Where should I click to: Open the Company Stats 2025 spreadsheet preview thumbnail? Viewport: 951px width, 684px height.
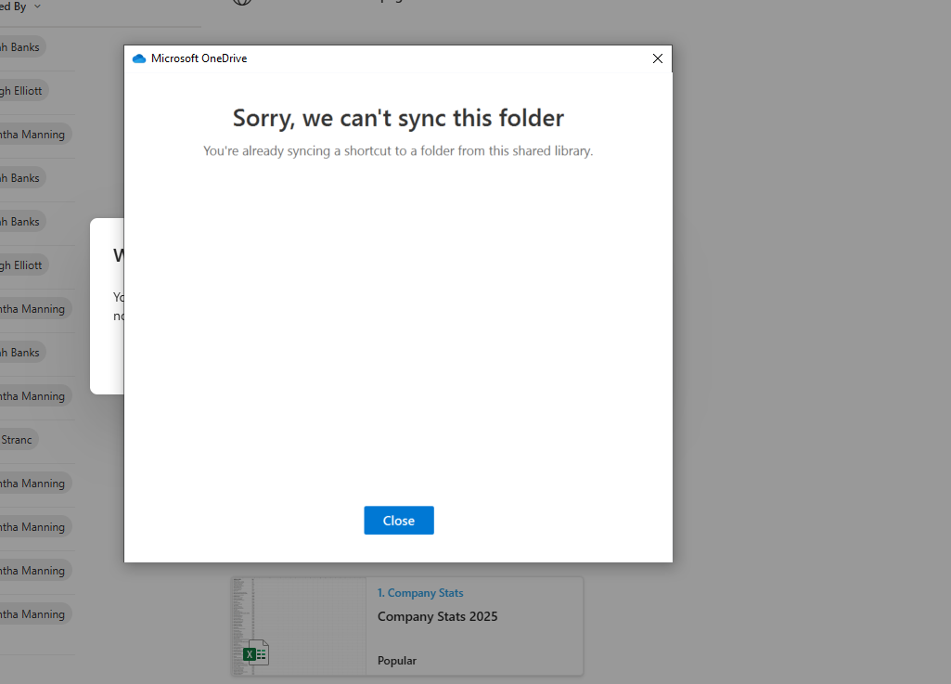click(299, 626)
